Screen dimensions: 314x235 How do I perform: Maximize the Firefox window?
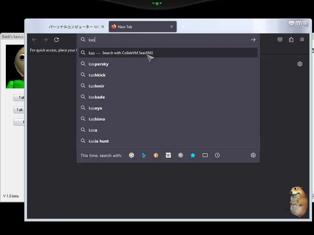(x=298, y=24)
